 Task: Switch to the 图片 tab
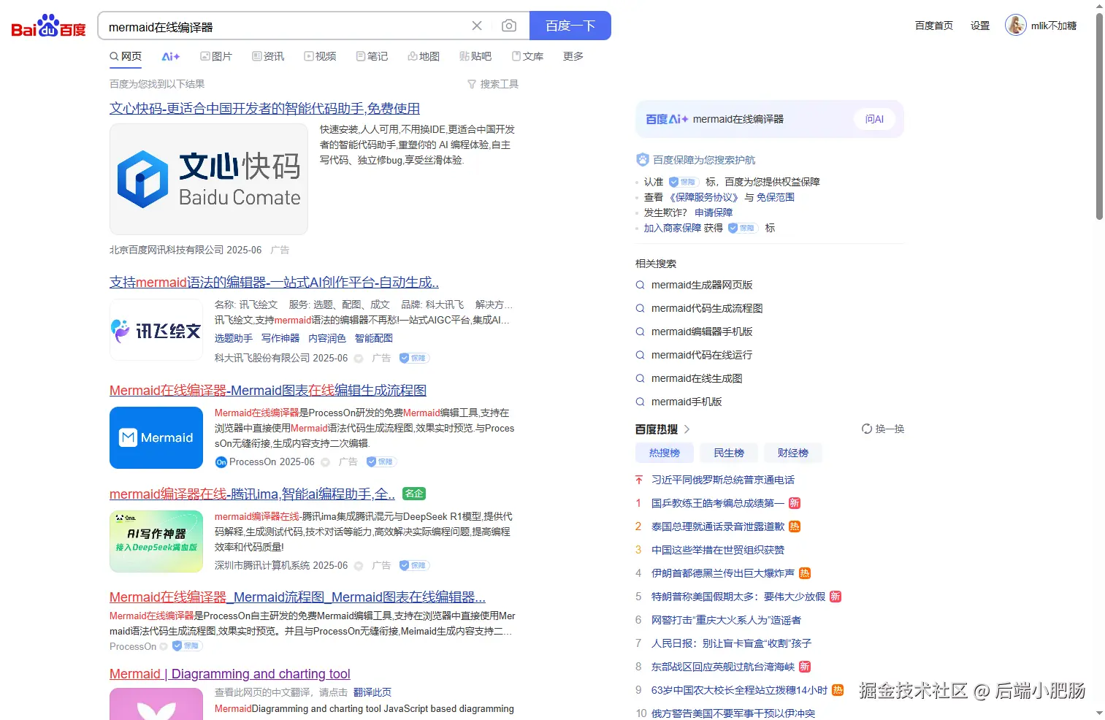point(216,56)
